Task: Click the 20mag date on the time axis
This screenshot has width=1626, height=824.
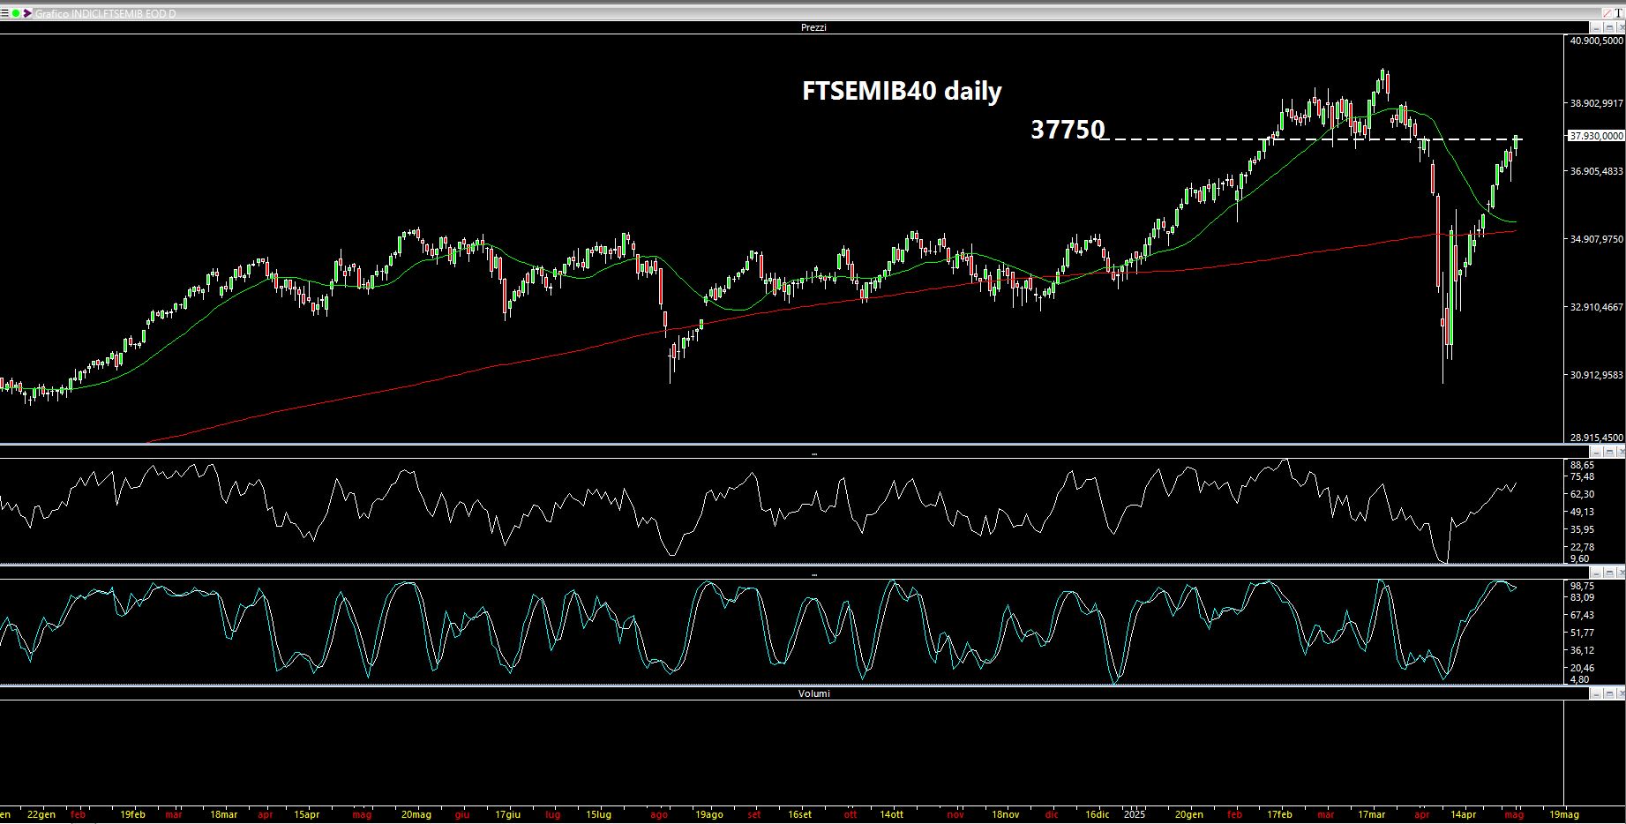Action: 416,814
